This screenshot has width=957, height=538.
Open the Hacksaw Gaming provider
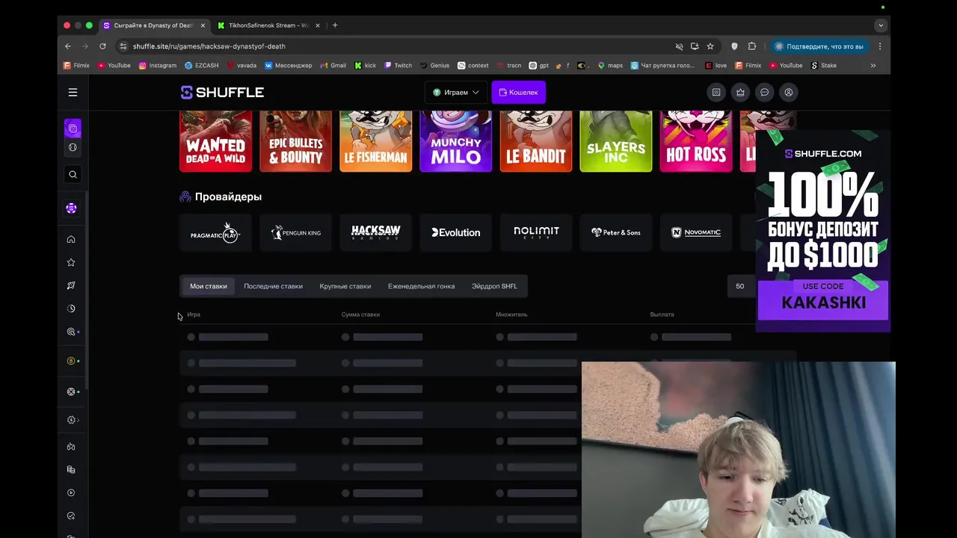pyautogui.click(x=375, y=233)
